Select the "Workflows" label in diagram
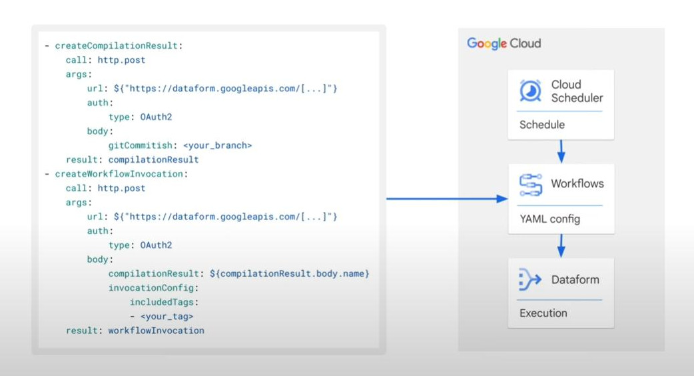Screen dimensions: 694x376 (x=577, y=184)
